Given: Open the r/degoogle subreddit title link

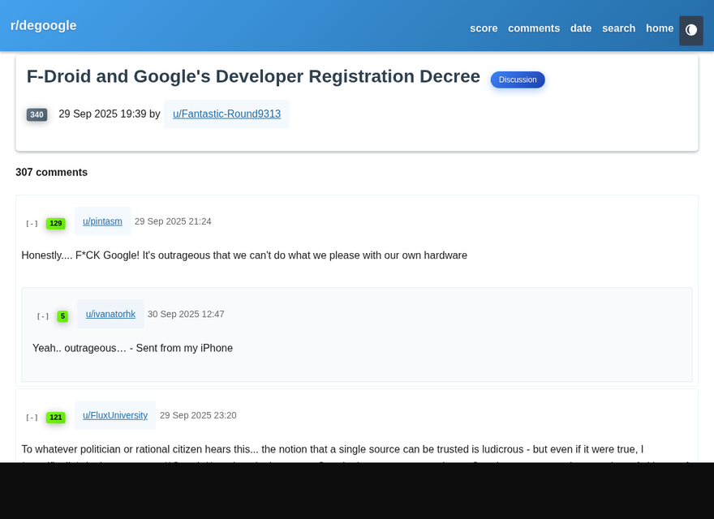Looking at the screenshot, I should coord(43,25).
